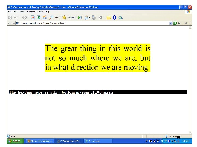197x147 pixels.
Task: Open the File menu
Action: (x=10, y=11)
